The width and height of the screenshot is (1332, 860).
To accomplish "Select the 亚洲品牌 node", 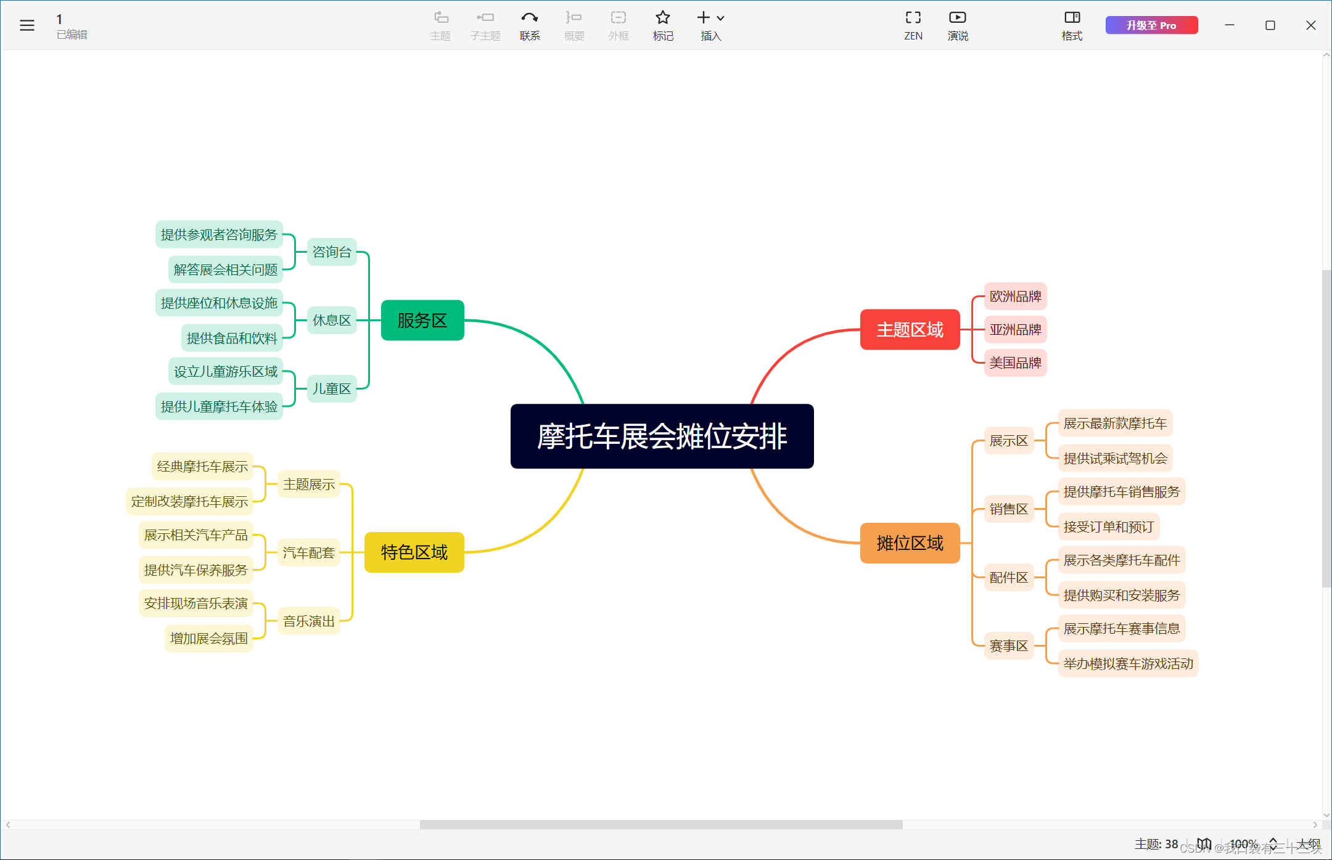I will click(x=1015, y=329).
